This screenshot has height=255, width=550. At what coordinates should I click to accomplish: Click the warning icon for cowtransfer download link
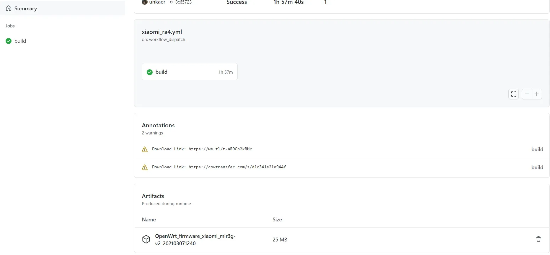tap(145, 167)
